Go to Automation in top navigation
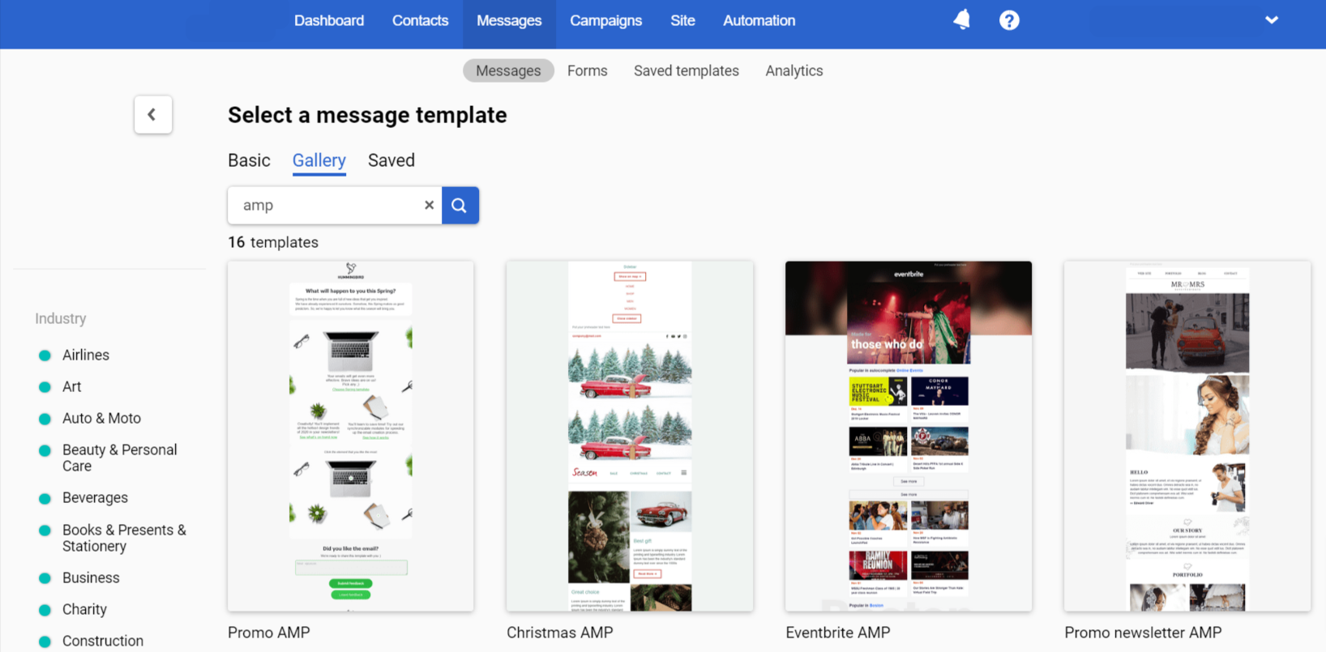 click(x=759, y=21)
